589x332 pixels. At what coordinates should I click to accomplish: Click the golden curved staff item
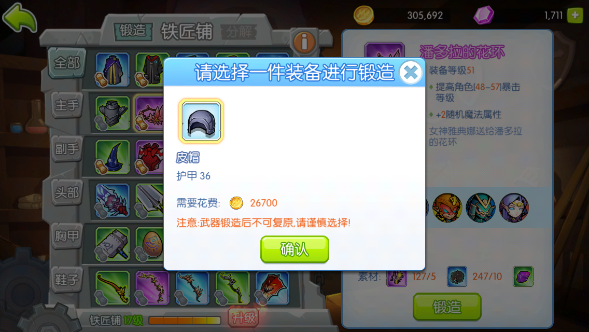[113, 288]
